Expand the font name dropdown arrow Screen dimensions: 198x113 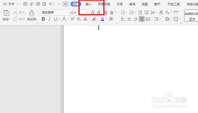point(68,12)
